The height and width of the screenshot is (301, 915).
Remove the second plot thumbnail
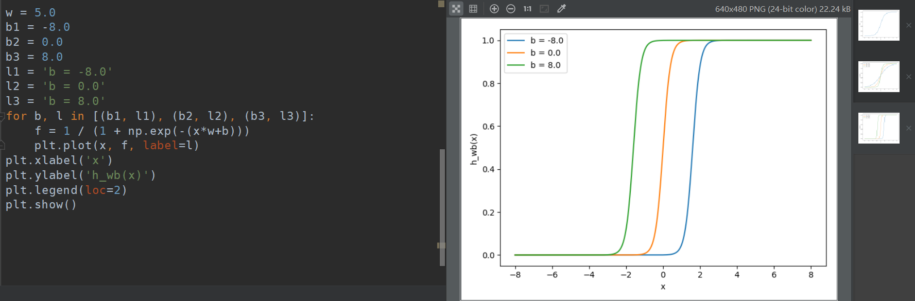[x=909, y=77]
